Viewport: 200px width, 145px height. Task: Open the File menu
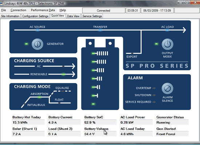click(x=4, y=10)
